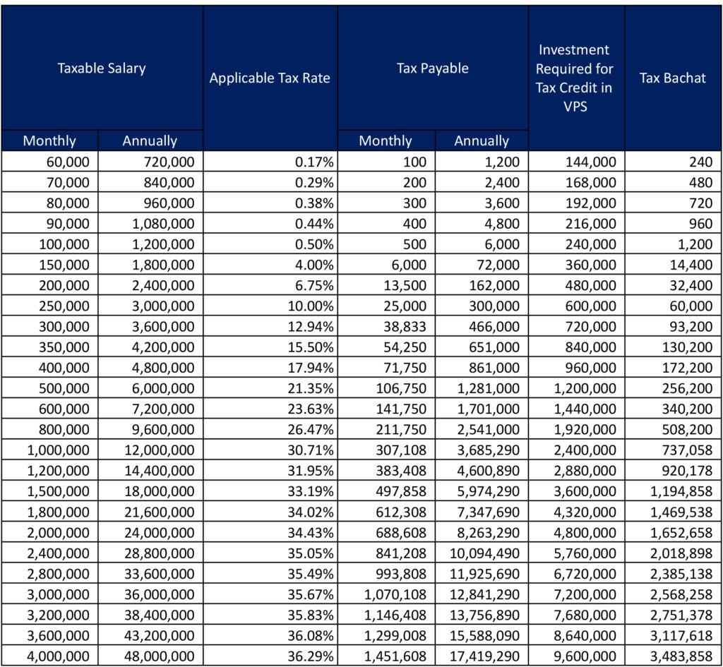Click the Annually subheader under Tax Payable
Screen dimensions: 723x667
tap(482, 140)
